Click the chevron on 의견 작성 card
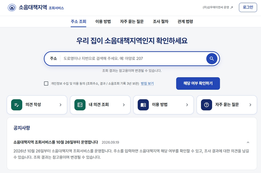 pyautogui.click(x=60, y=105)
